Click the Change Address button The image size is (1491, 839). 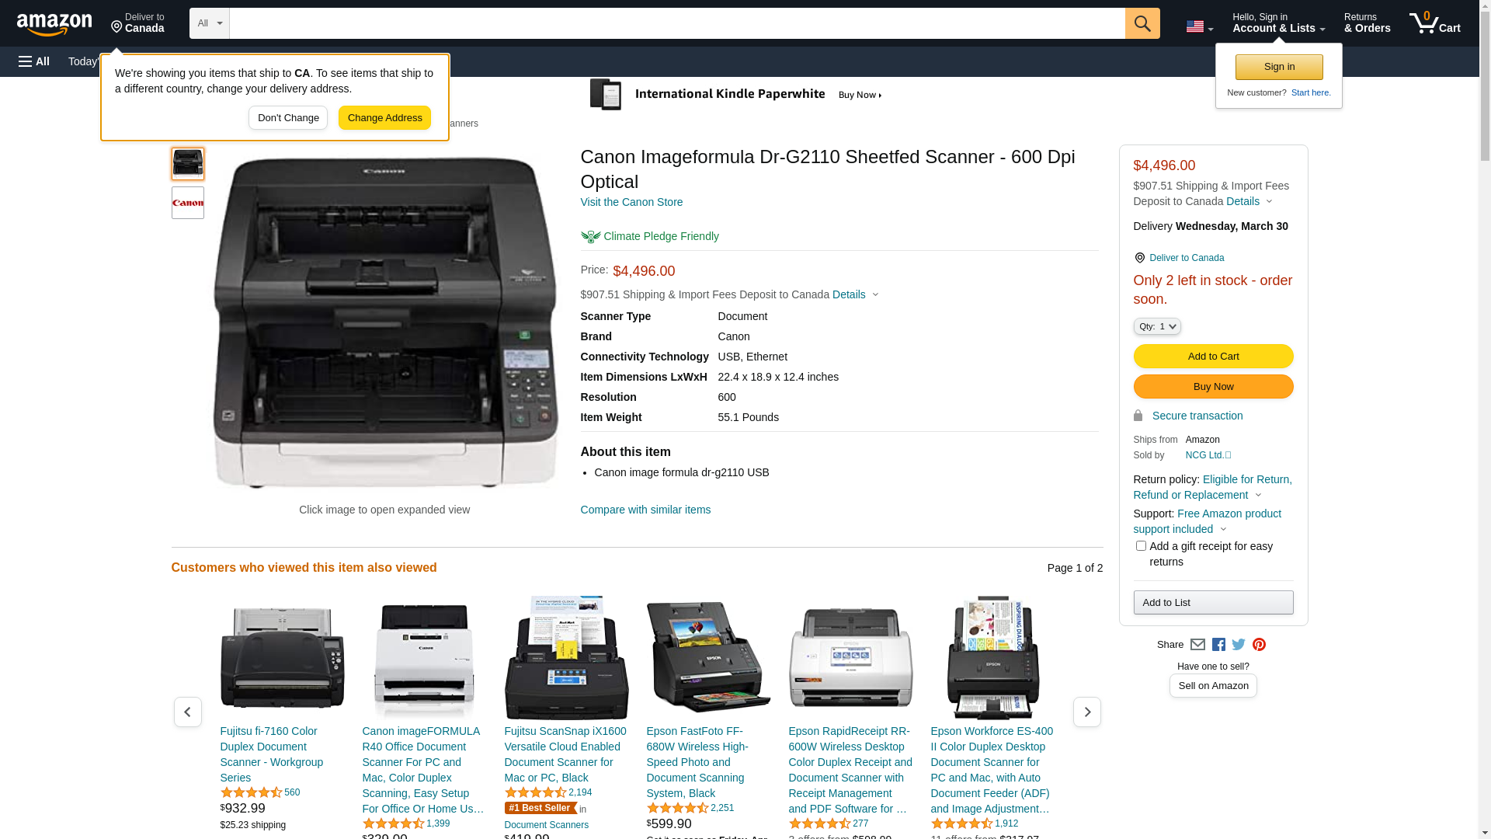384,118
